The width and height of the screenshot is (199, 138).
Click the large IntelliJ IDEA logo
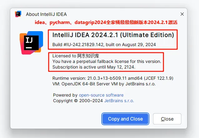coord(31,42)
